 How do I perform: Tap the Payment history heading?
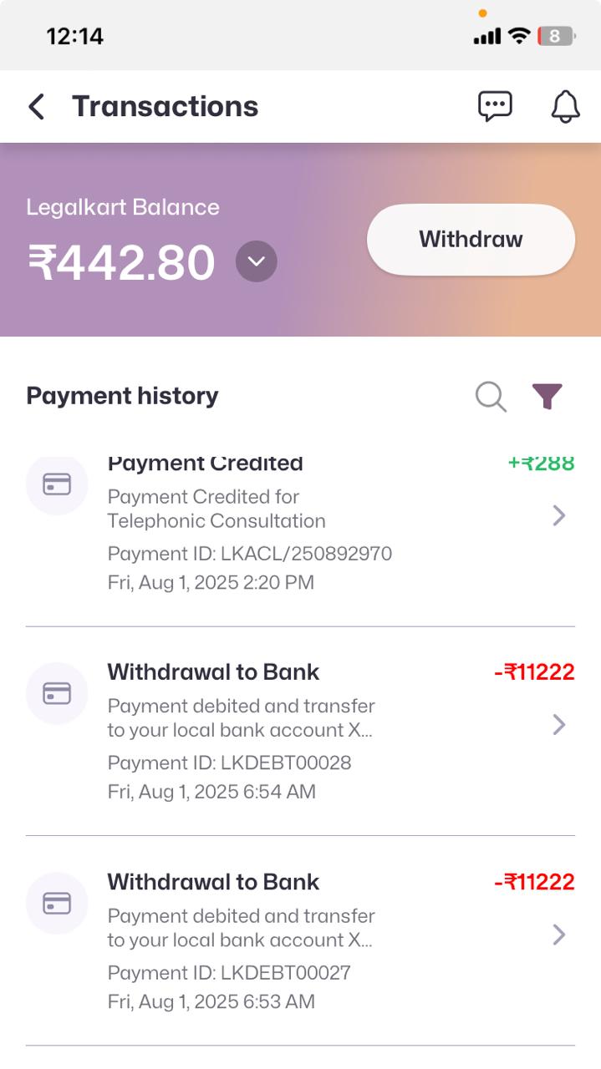coord(122,396)
